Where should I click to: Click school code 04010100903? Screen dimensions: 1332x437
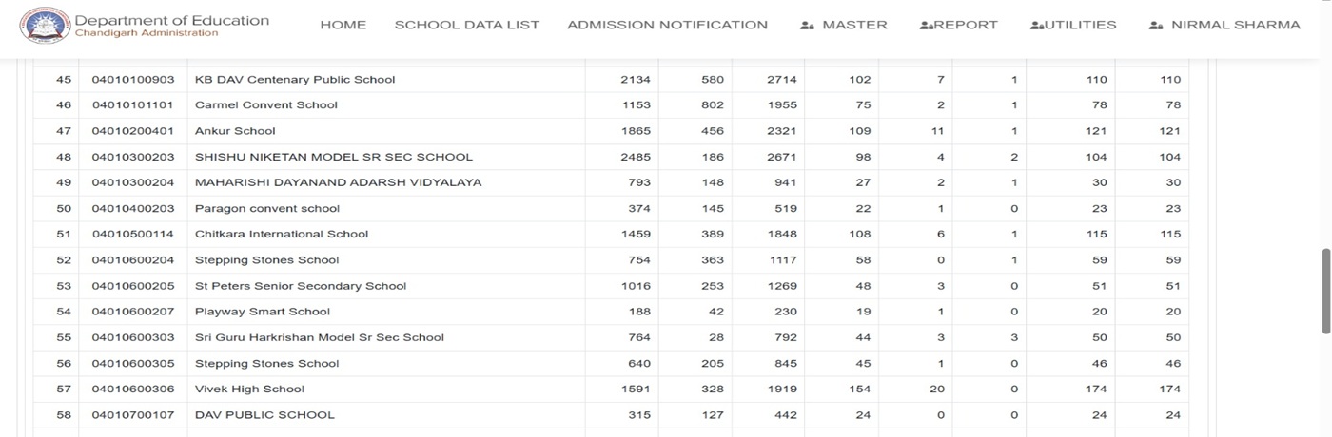[133, 80]
